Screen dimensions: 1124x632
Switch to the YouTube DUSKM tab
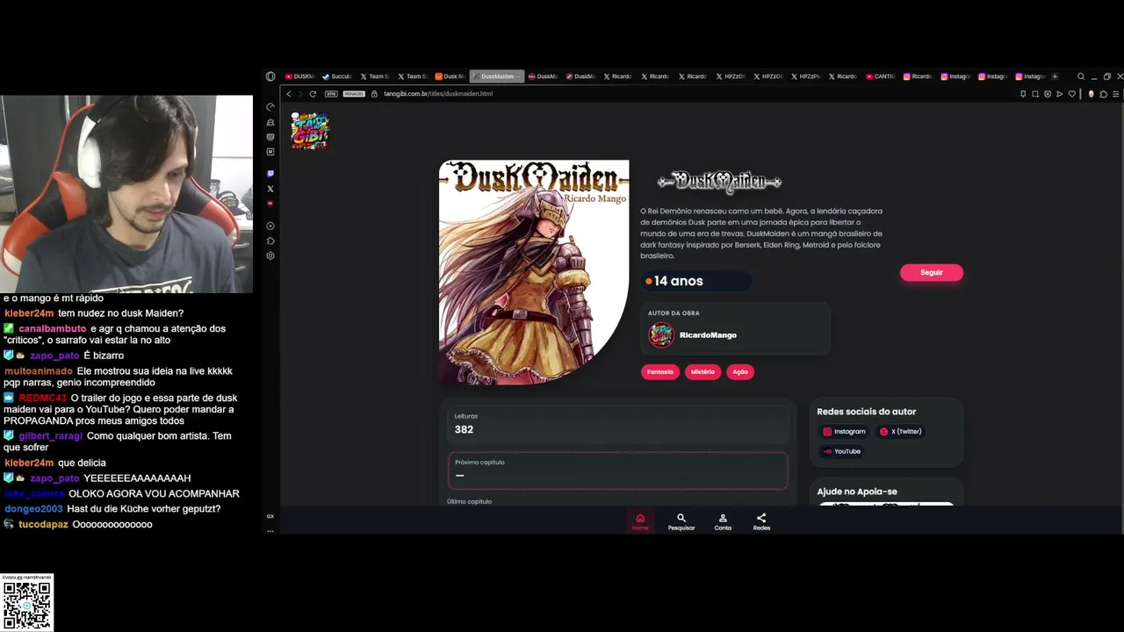299,76
